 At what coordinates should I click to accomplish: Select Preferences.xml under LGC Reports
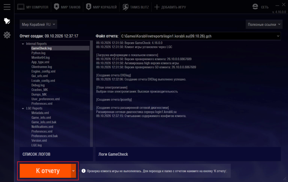tap(42, 131)
